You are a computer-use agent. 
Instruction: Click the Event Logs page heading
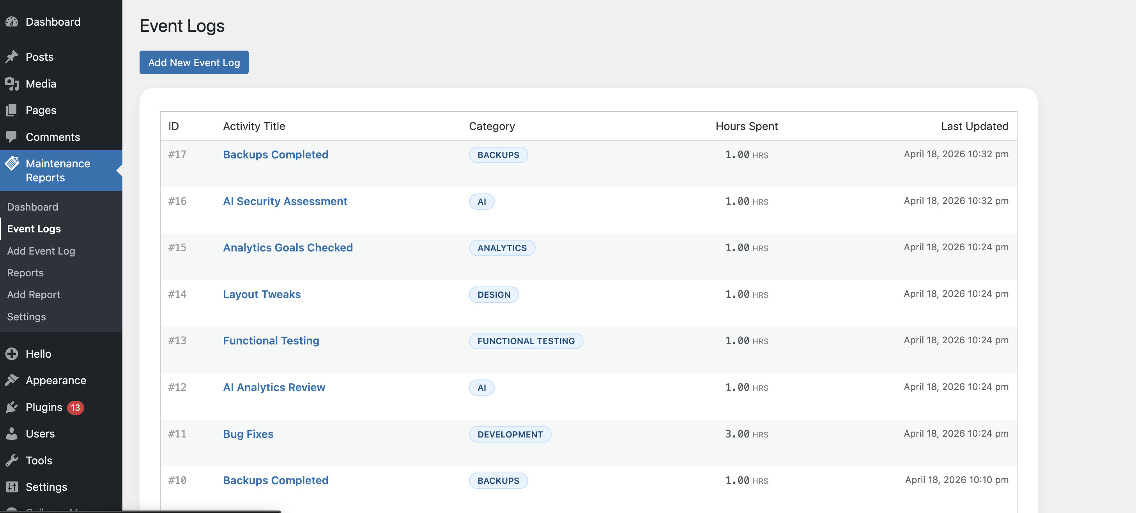click(182, 26)
